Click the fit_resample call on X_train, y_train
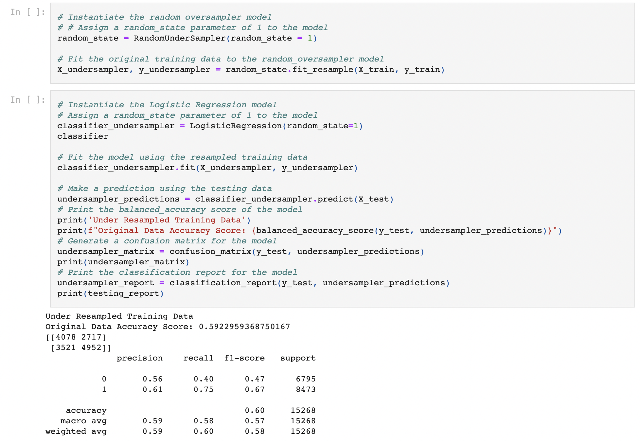640x441 pixels. 250,69
